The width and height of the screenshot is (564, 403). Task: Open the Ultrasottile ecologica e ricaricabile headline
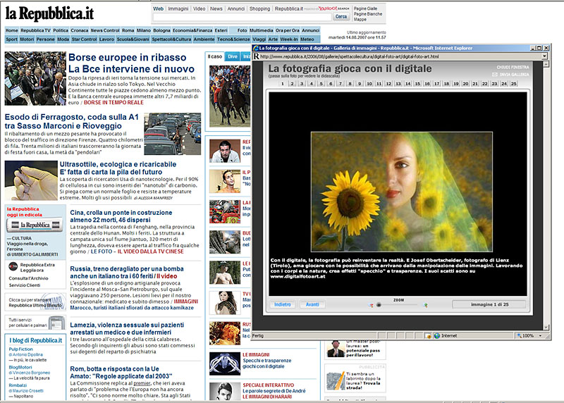click(x=118, y=168)
